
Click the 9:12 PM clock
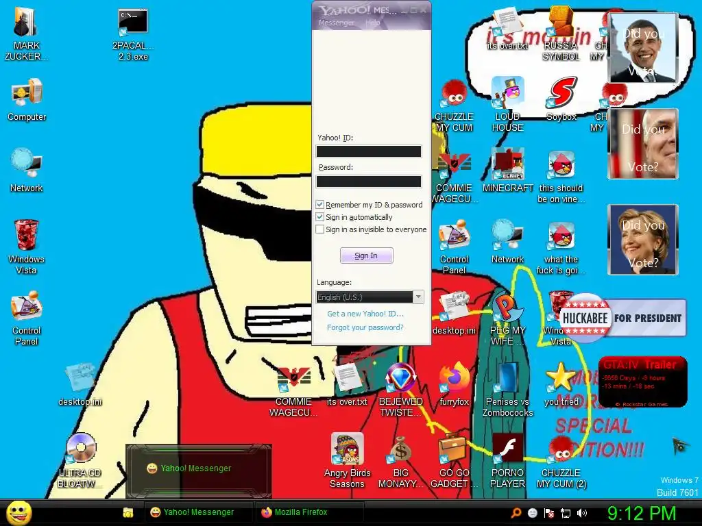click(x=641, y=513)
